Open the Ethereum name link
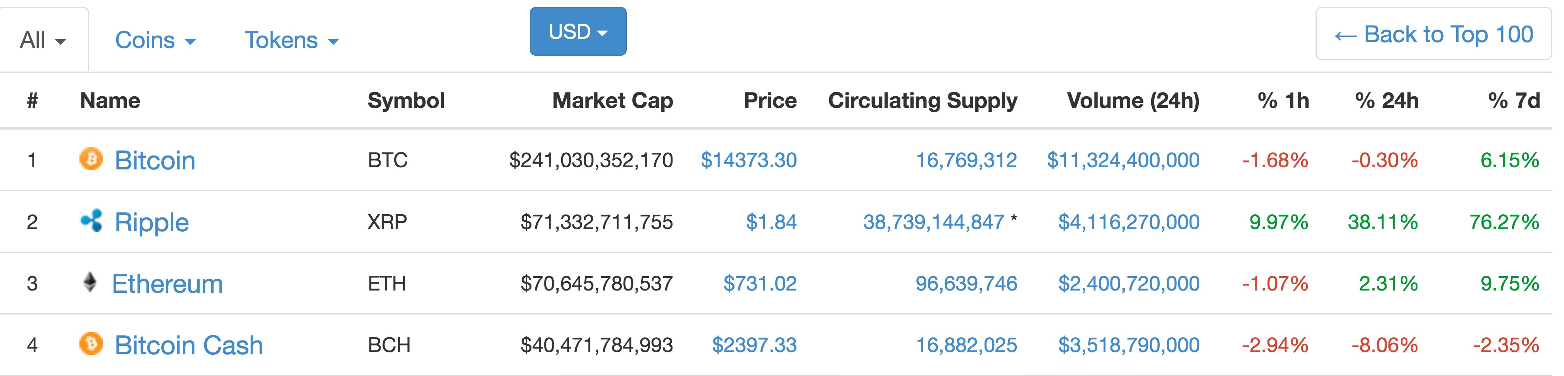Image resolution: width=1564 pixels, height=376 pixels. [x=167, y=284]
